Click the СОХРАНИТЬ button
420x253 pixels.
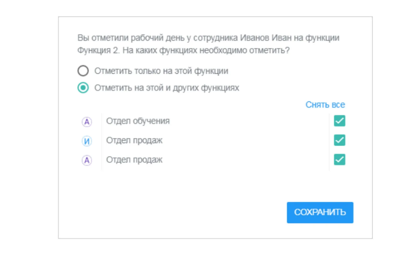pyautogui.click(x=320, y=212)
